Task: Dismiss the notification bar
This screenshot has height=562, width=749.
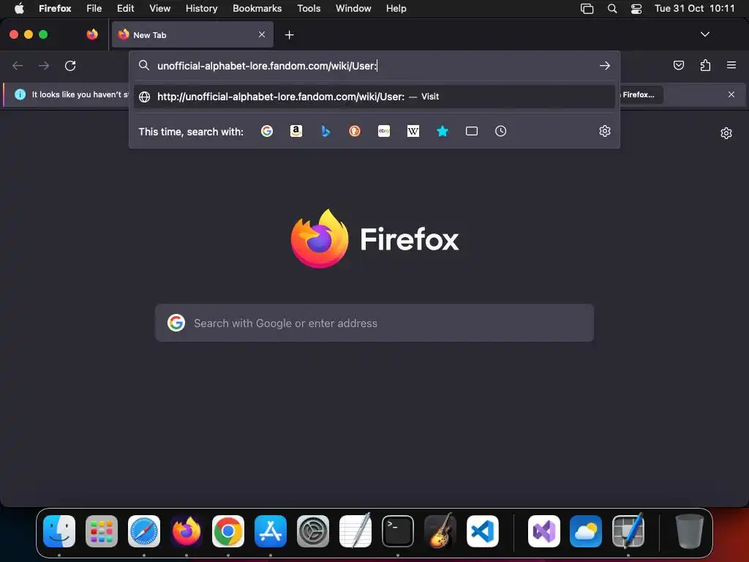Action: click(731, 94)
